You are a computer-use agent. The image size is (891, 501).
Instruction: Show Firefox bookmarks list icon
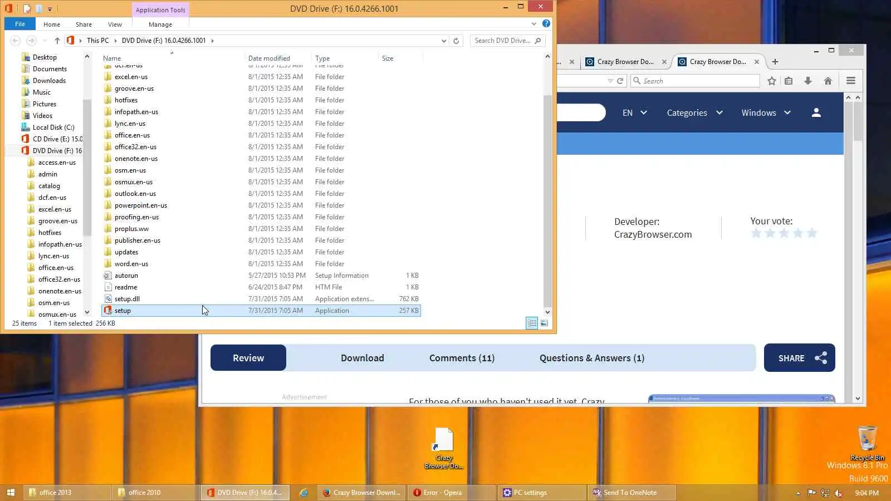coord(789,81)
